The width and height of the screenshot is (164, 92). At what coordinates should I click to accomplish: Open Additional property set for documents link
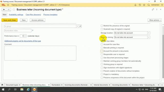(23, 41)
